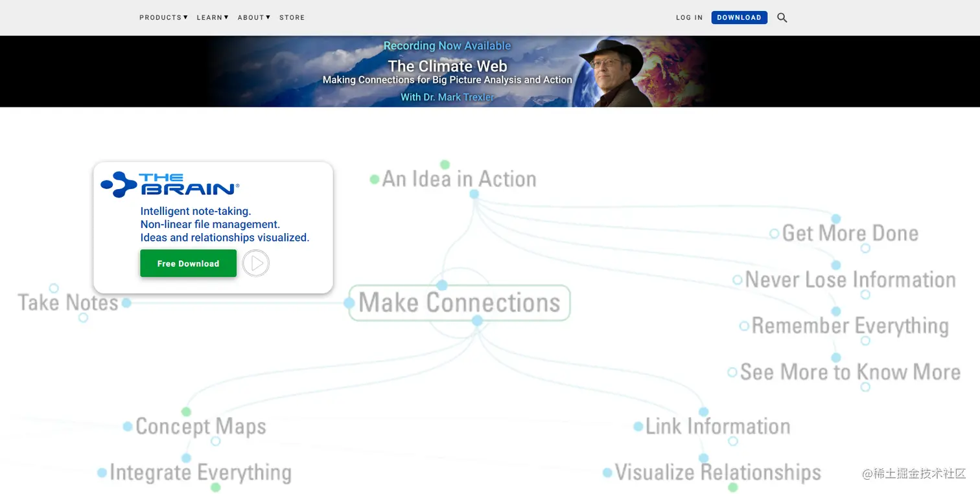Open The Climate Web banner
This screenshot has width=980, height=494.
490,71
